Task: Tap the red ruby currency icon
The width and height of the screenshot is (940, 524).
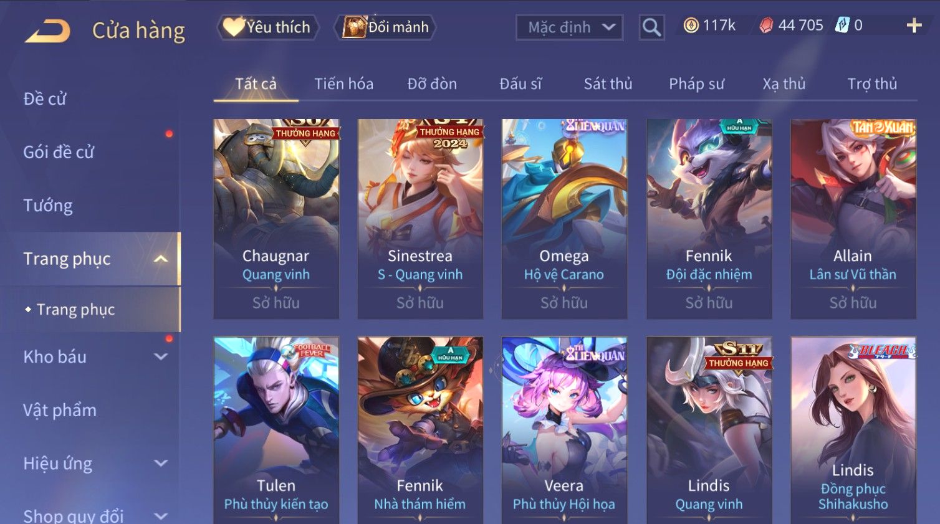Action: pyautogui.click(x=766, y=26)
